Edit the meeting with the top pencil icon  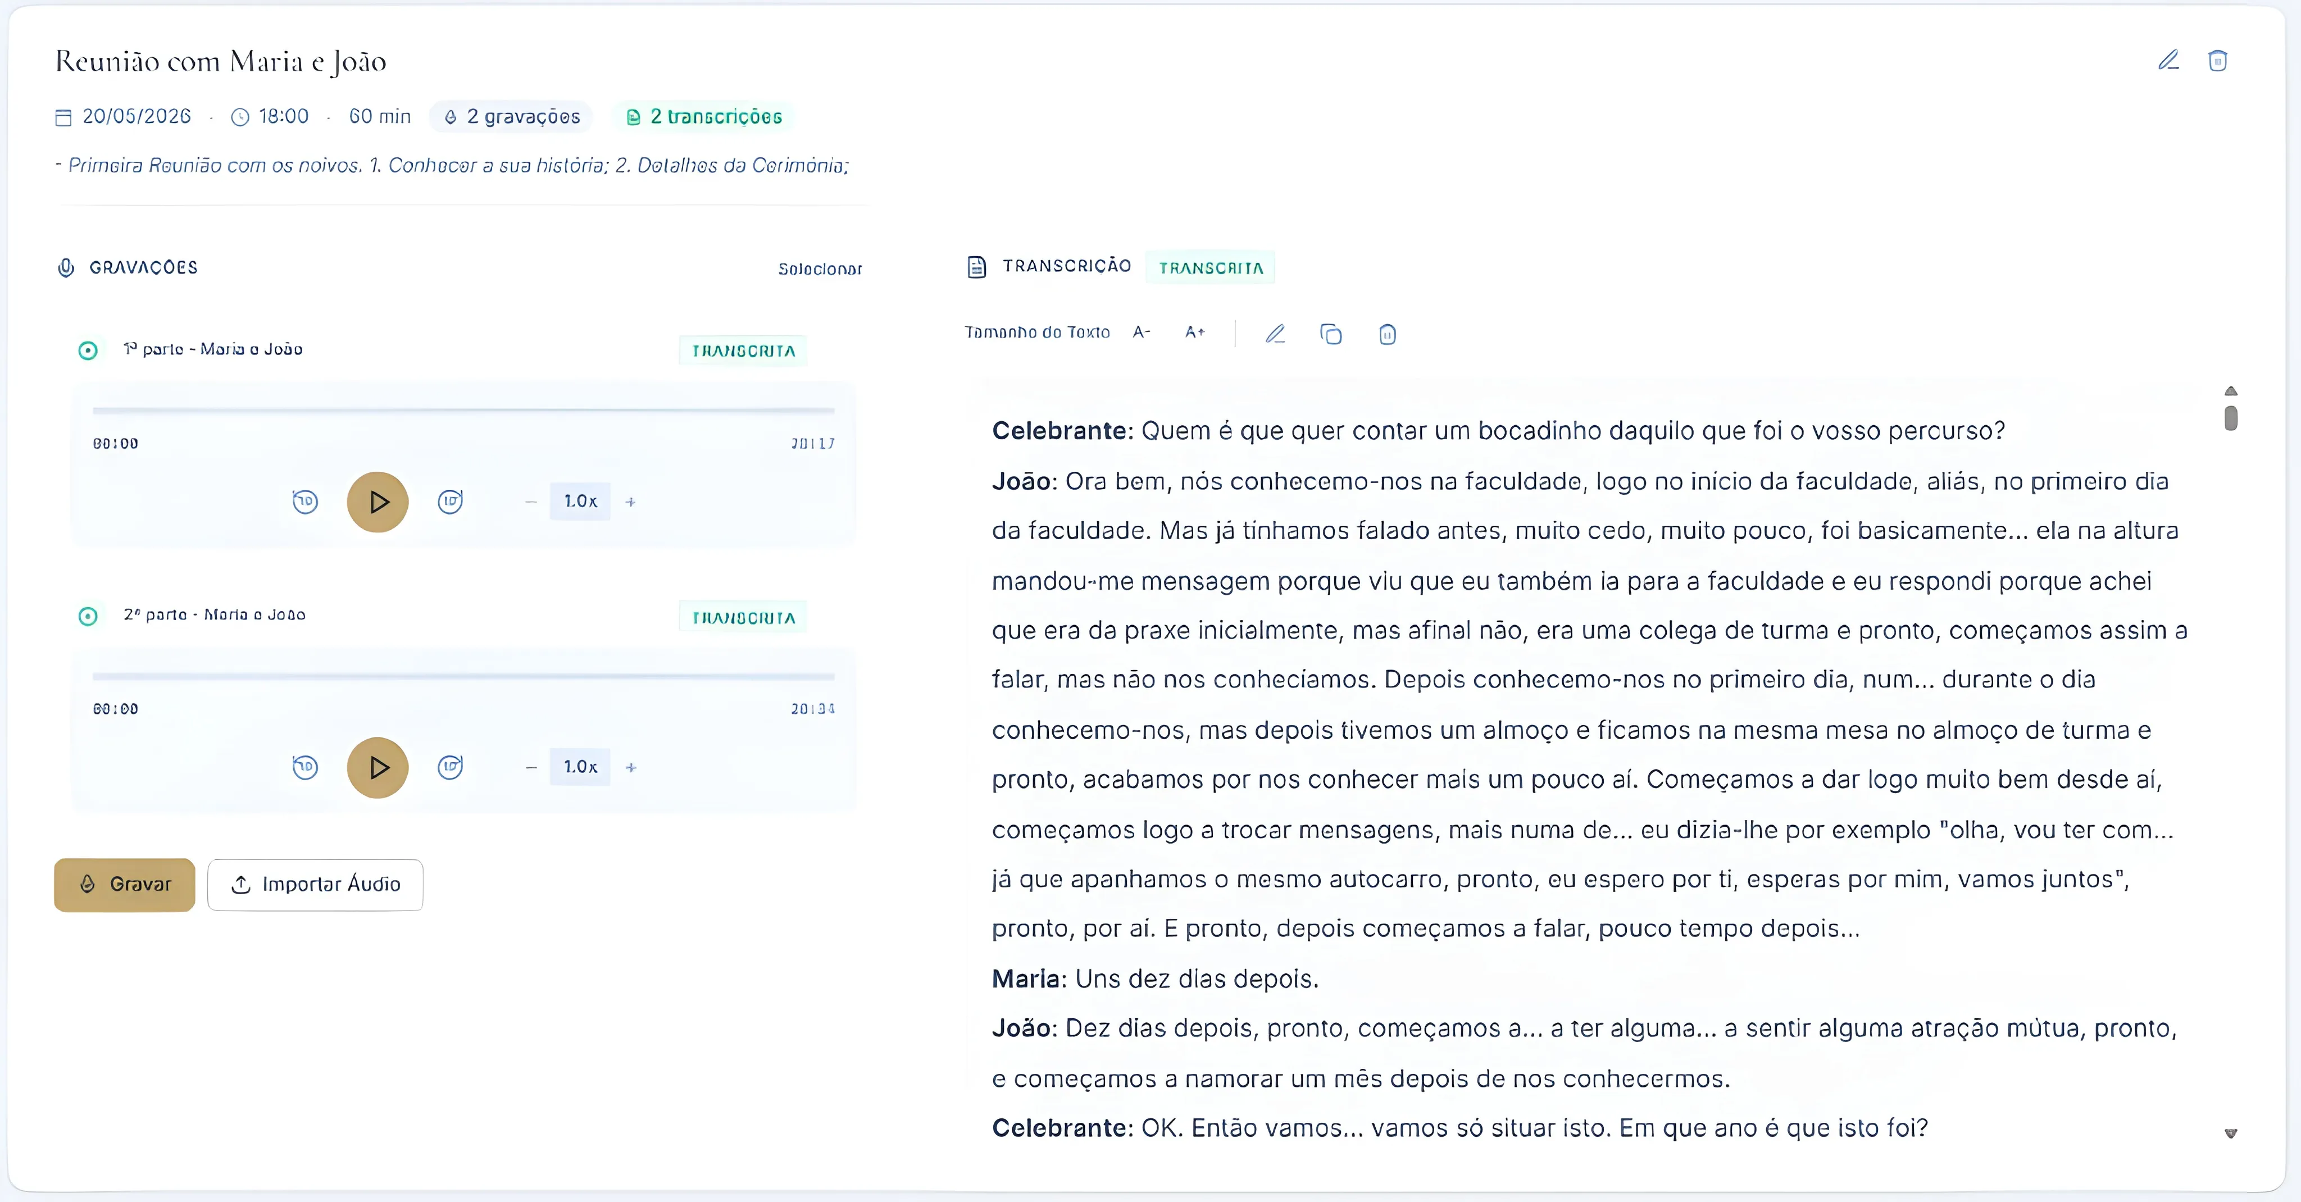[x=2168, y=60]
